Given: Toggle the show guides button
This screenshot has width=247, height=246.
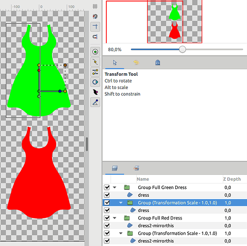Looking at the screenshot, I should point(95,27).
